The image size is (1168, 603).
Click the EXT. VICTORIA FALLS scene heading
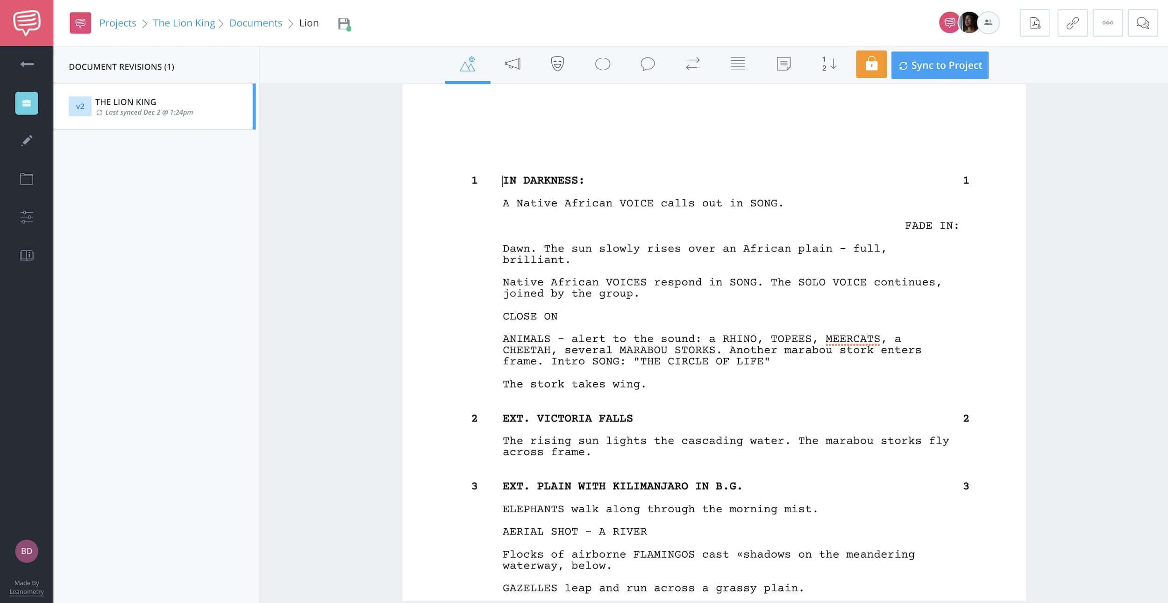(568, 418)
